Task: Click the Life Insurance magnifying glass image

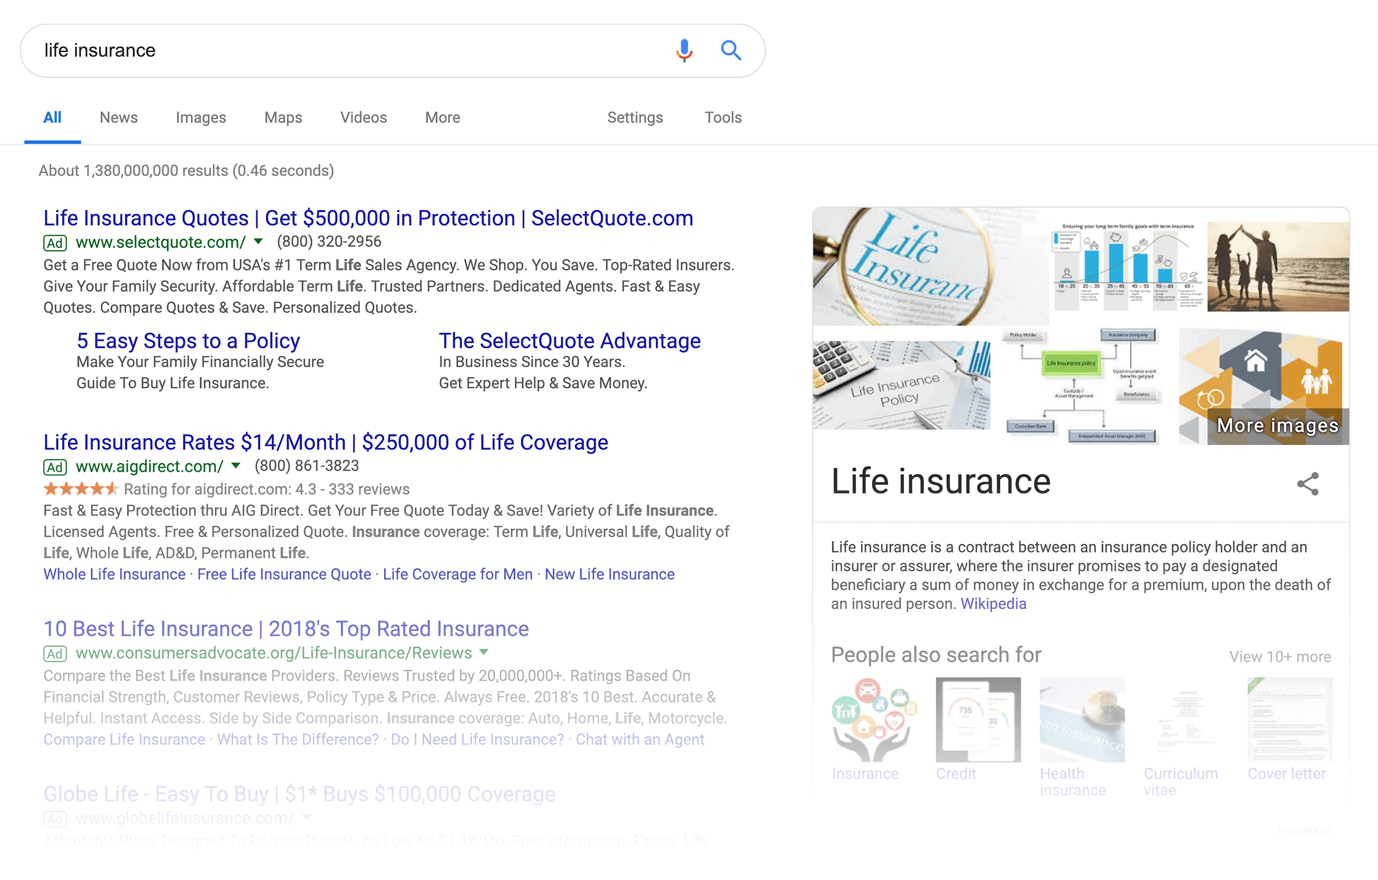Action: [930, 267]
